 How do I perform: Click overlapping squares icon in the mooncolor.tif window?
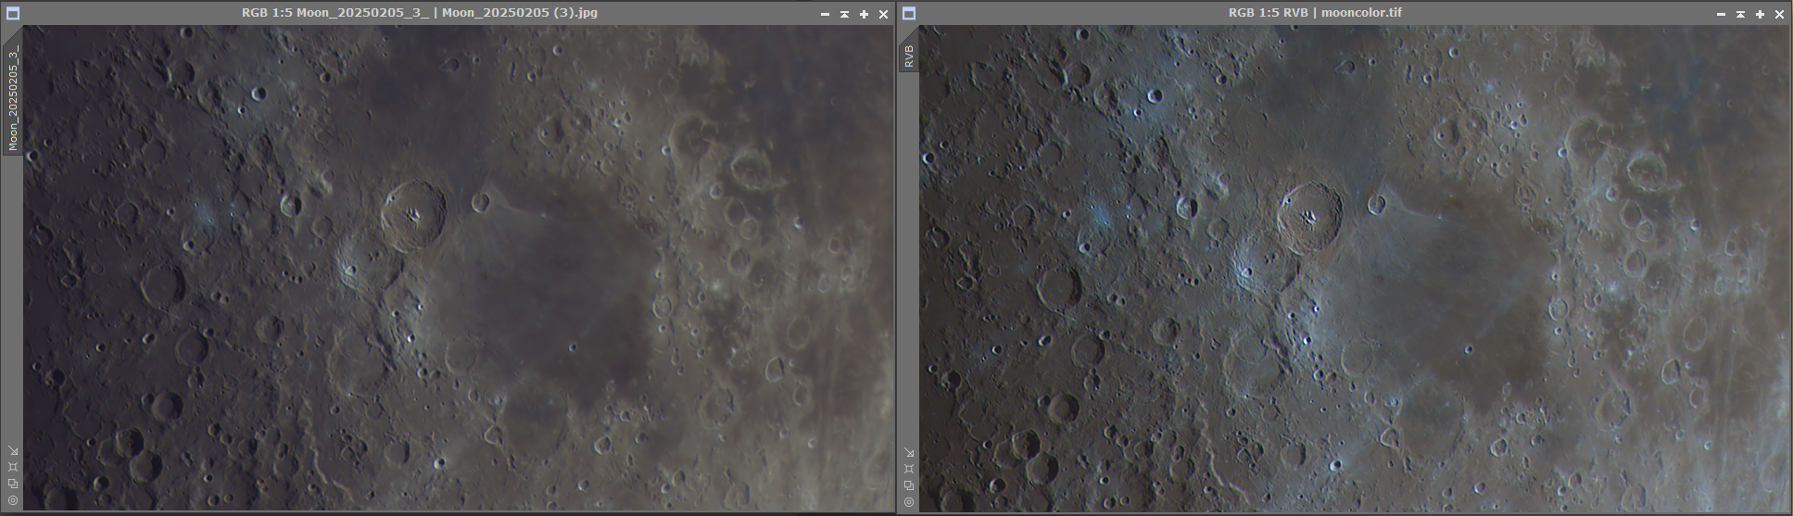pos(909,485)
